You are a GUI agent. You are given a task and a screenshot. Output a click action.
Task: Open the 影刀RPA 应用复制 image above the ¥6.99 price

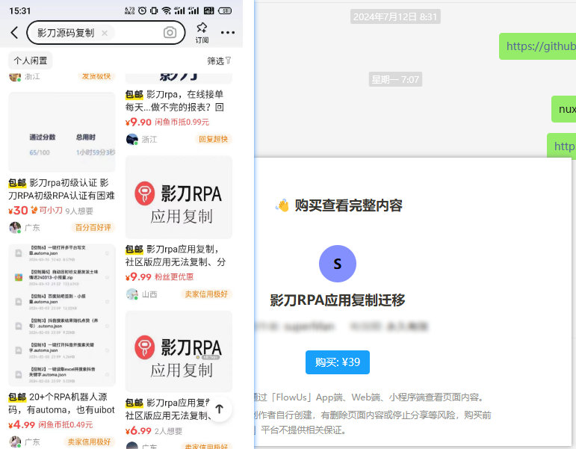pyautogui.click(x=179, y=352)
